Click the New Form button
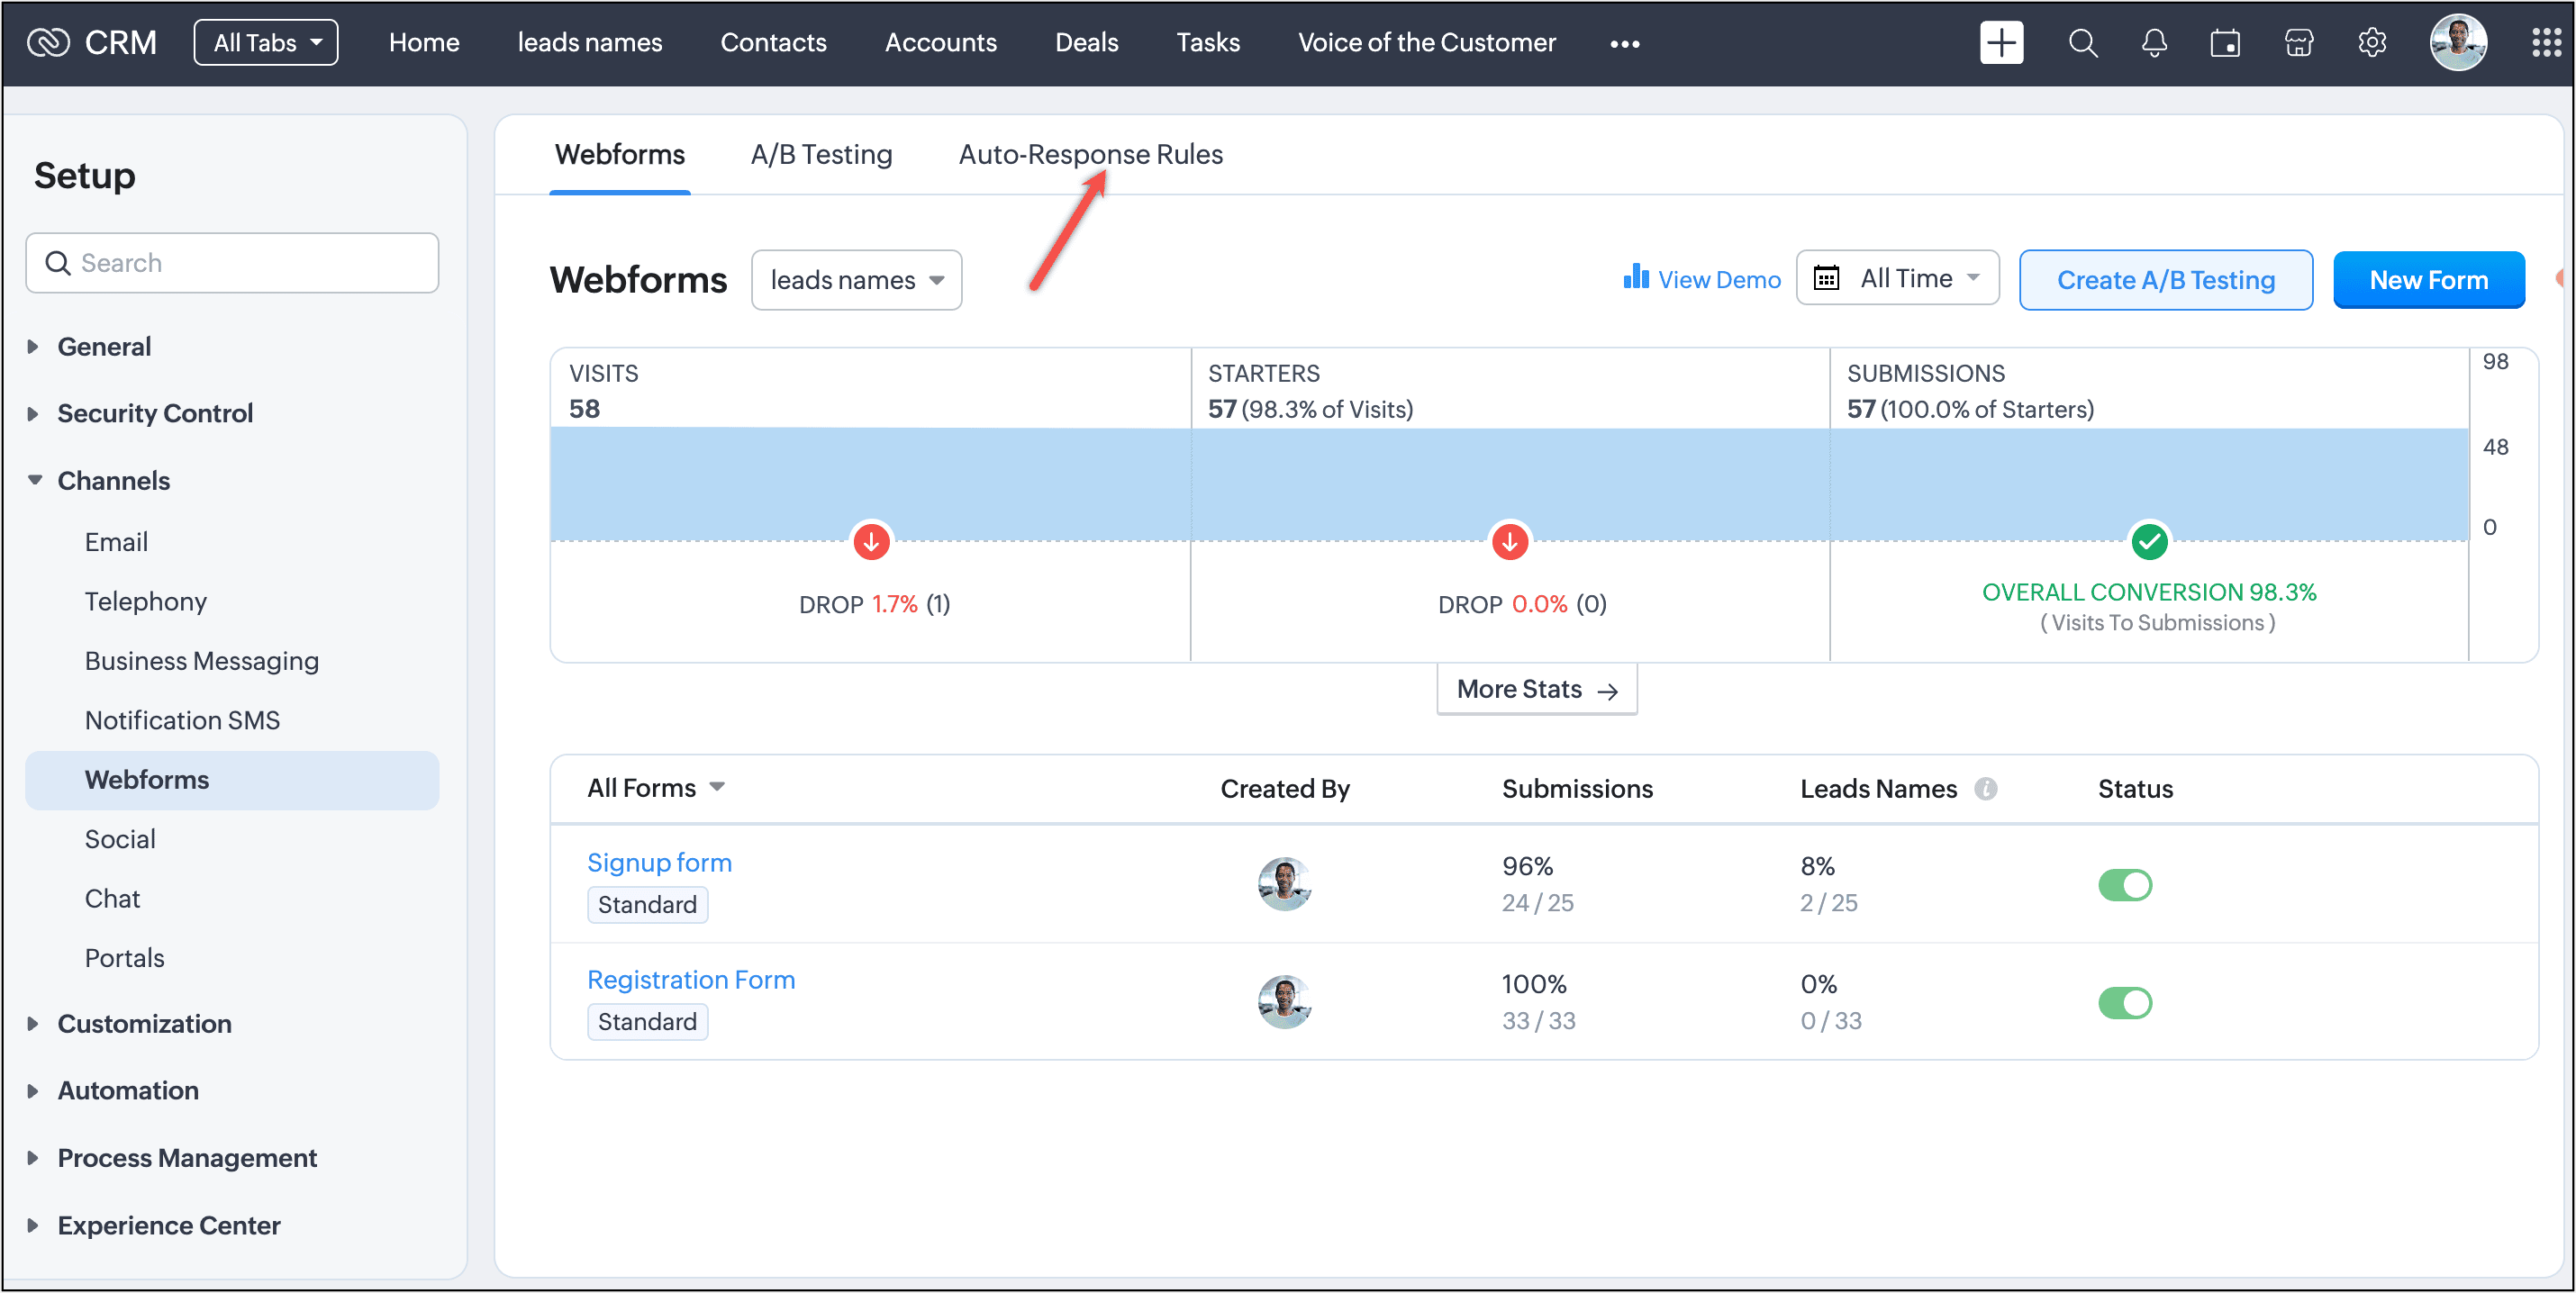 tap(2428, 280)
